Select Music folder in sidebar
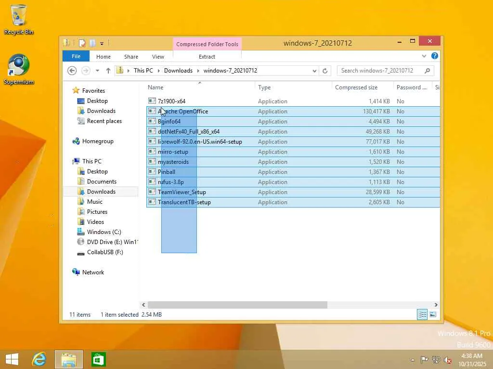The width and height of the screenshot is (493, 369). pos(95,201)
